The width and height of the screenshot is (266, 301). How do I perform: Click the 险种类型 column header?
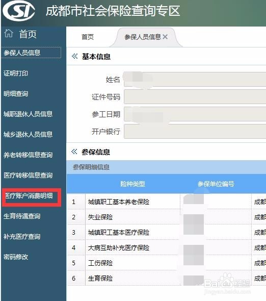click(x=132, y=184)
